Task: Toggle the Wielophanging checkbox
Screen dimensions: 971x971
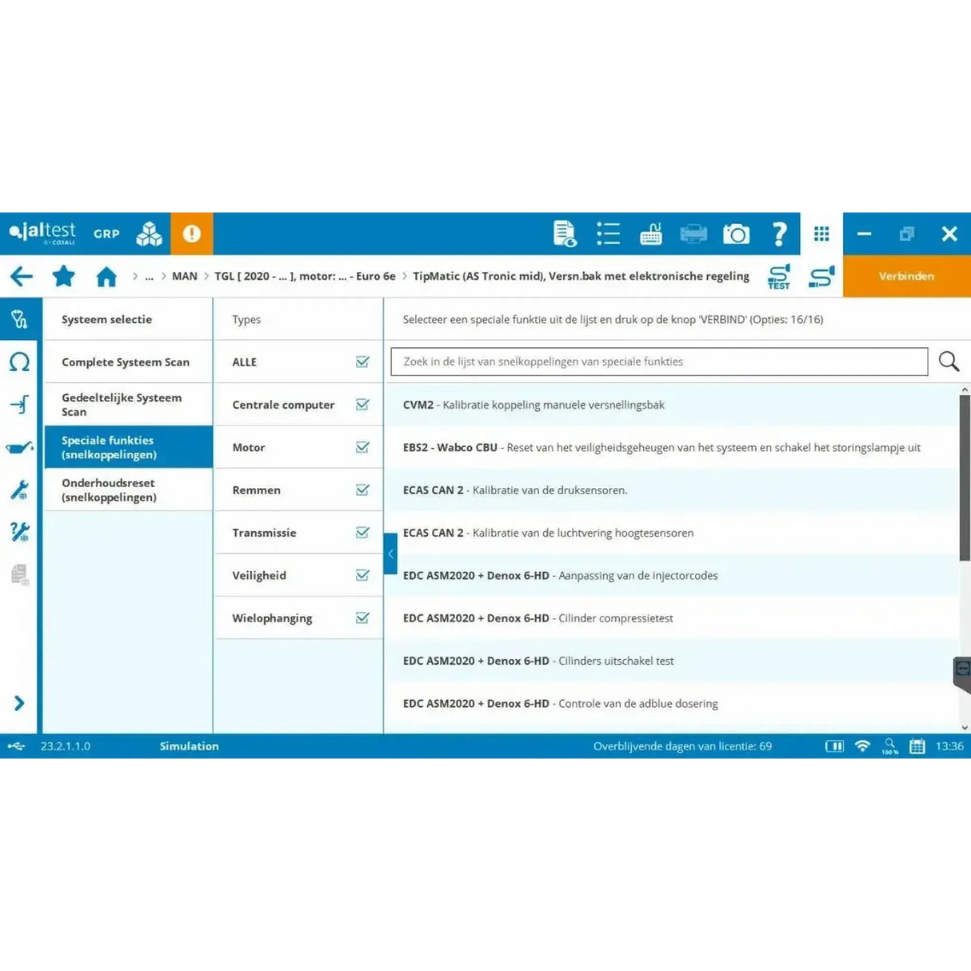Action: coord(362,617)
